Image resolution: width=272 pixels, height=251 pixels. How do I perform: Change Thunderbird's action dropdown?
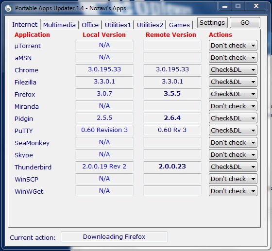tap(233, 167)
